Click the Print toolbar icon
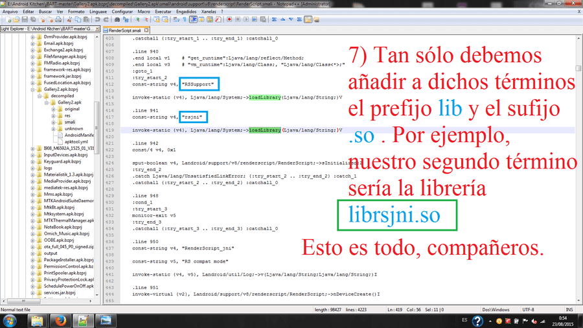Image resolution: width=583 pixels, height=328 pixels. coord(58,19)
